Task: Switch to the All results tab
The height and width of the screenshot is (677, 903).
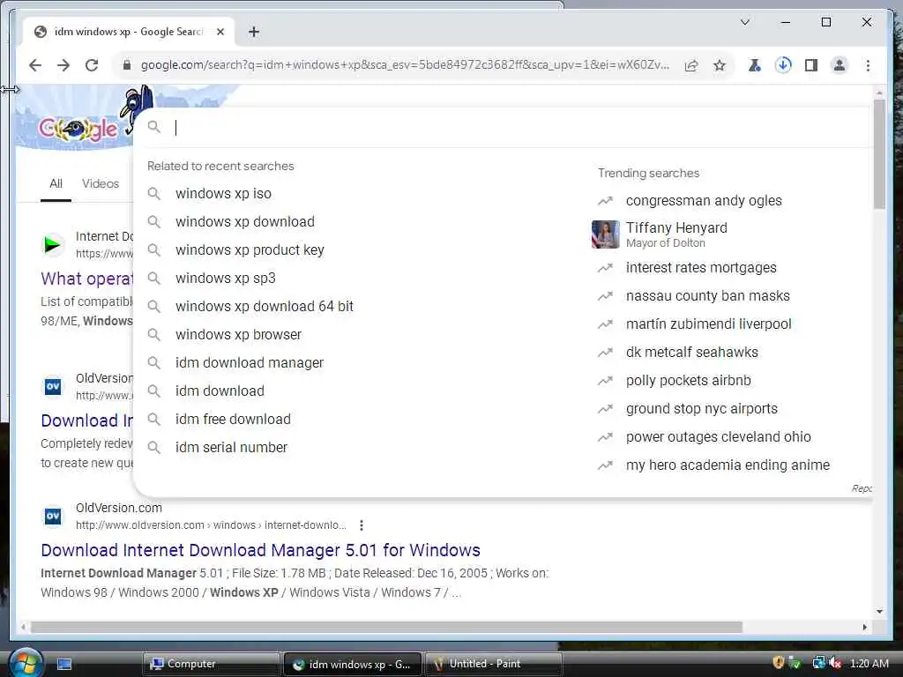Action: (x=56, y=183)
